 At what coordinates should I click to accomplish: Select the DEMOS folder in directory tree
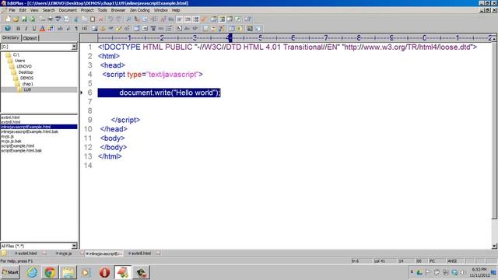[26, 78]
